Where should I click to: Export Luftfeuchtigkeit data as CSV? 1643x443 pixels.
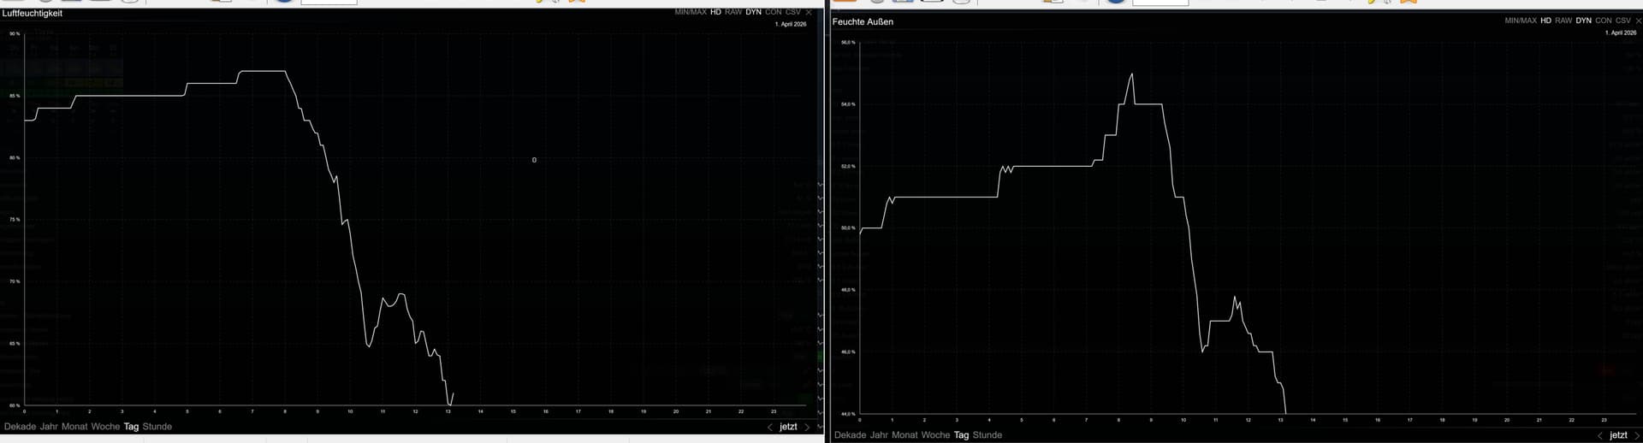792,13
